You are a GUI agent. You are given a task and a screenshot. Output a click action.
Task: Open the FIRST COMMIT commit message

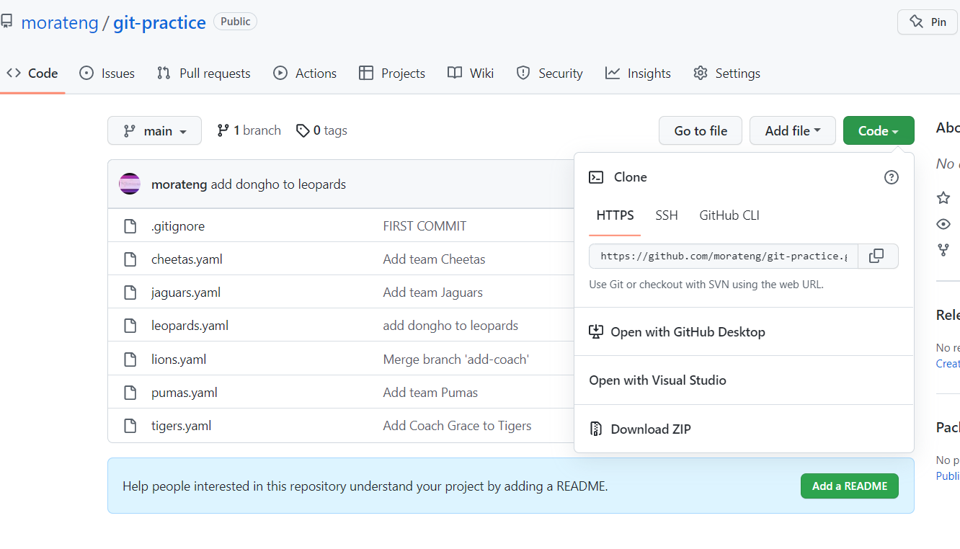(425, 226)
